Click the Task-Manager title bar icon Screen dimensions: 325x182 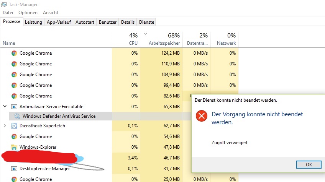[4, 4]
